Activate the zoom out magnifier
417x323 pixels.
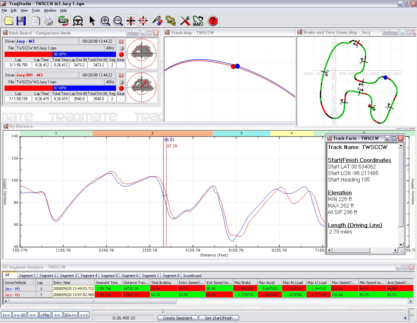click(118, 21)
